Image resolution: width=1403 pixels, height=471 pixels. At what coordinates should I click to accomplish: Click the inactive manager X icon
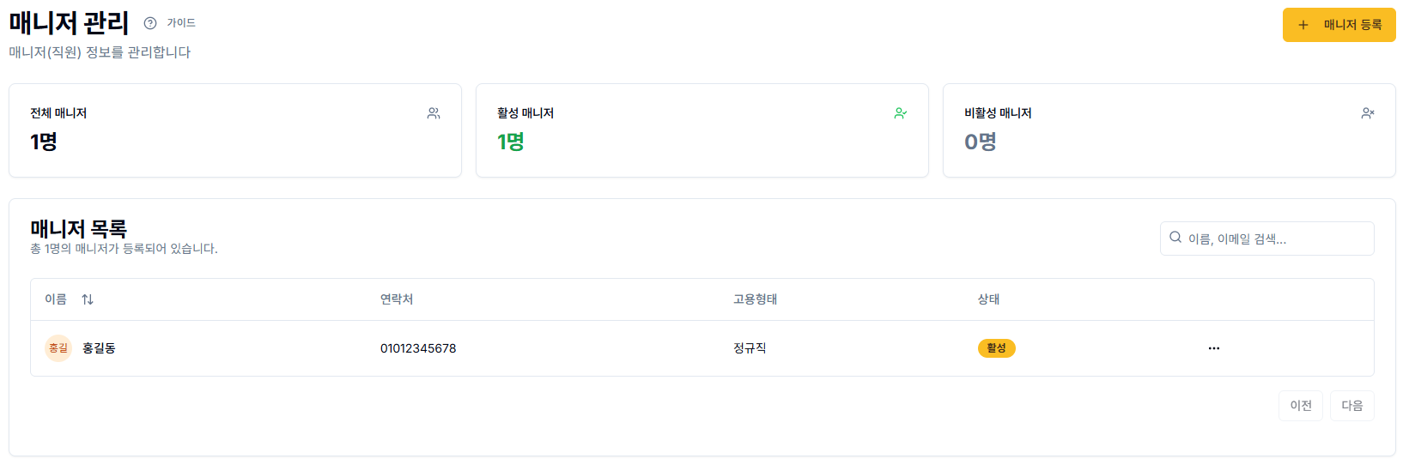point(1368,113)
